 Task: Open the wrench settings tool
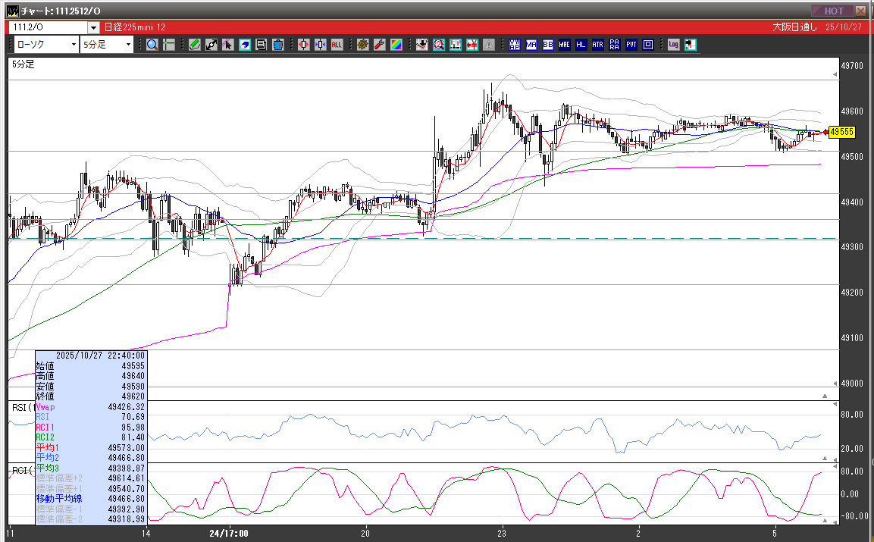pyautogui.click(x=380, y=45)
